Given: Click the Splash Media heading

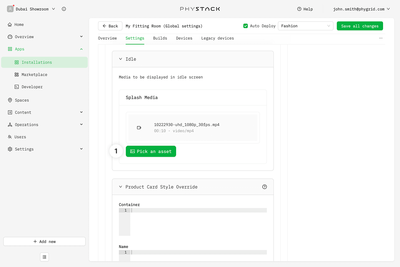Looking at the screenshot, I should 142,97.
